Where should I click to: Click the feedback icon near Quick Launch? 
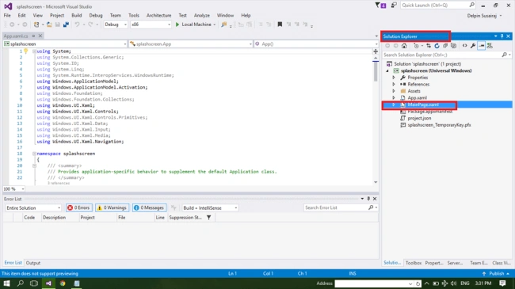(394, 6)
